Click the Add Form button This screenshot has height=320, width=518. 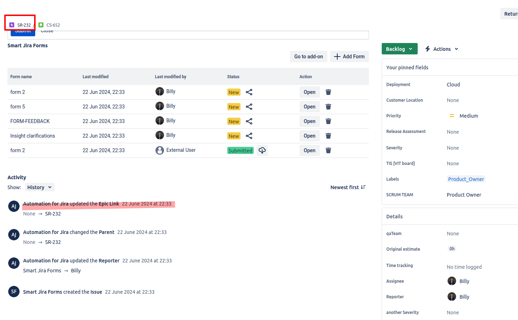click(349, 57)
